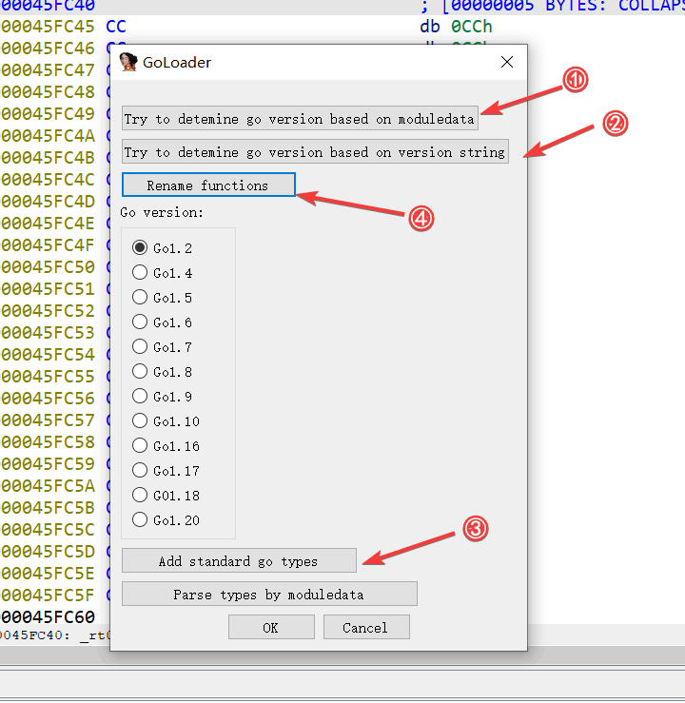Choose Go1.4 as Go version
This screenshot has height=703, width=685.
point(140,273)
